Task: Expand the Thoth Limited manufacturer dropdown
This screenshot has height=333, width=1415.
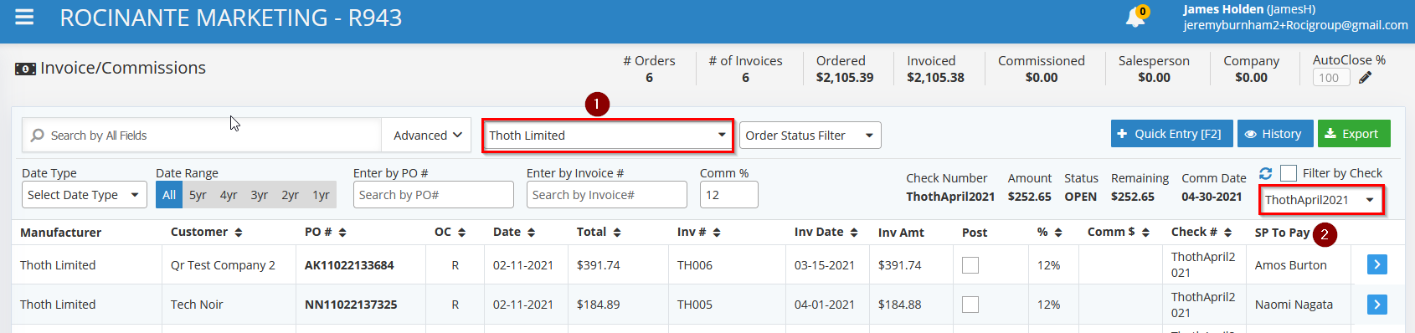Action: pos(607,136)
